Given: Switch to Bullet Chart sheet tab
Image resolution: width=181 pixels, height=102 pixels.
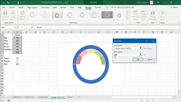Looking at the screenshot, I should coord(30,97).
